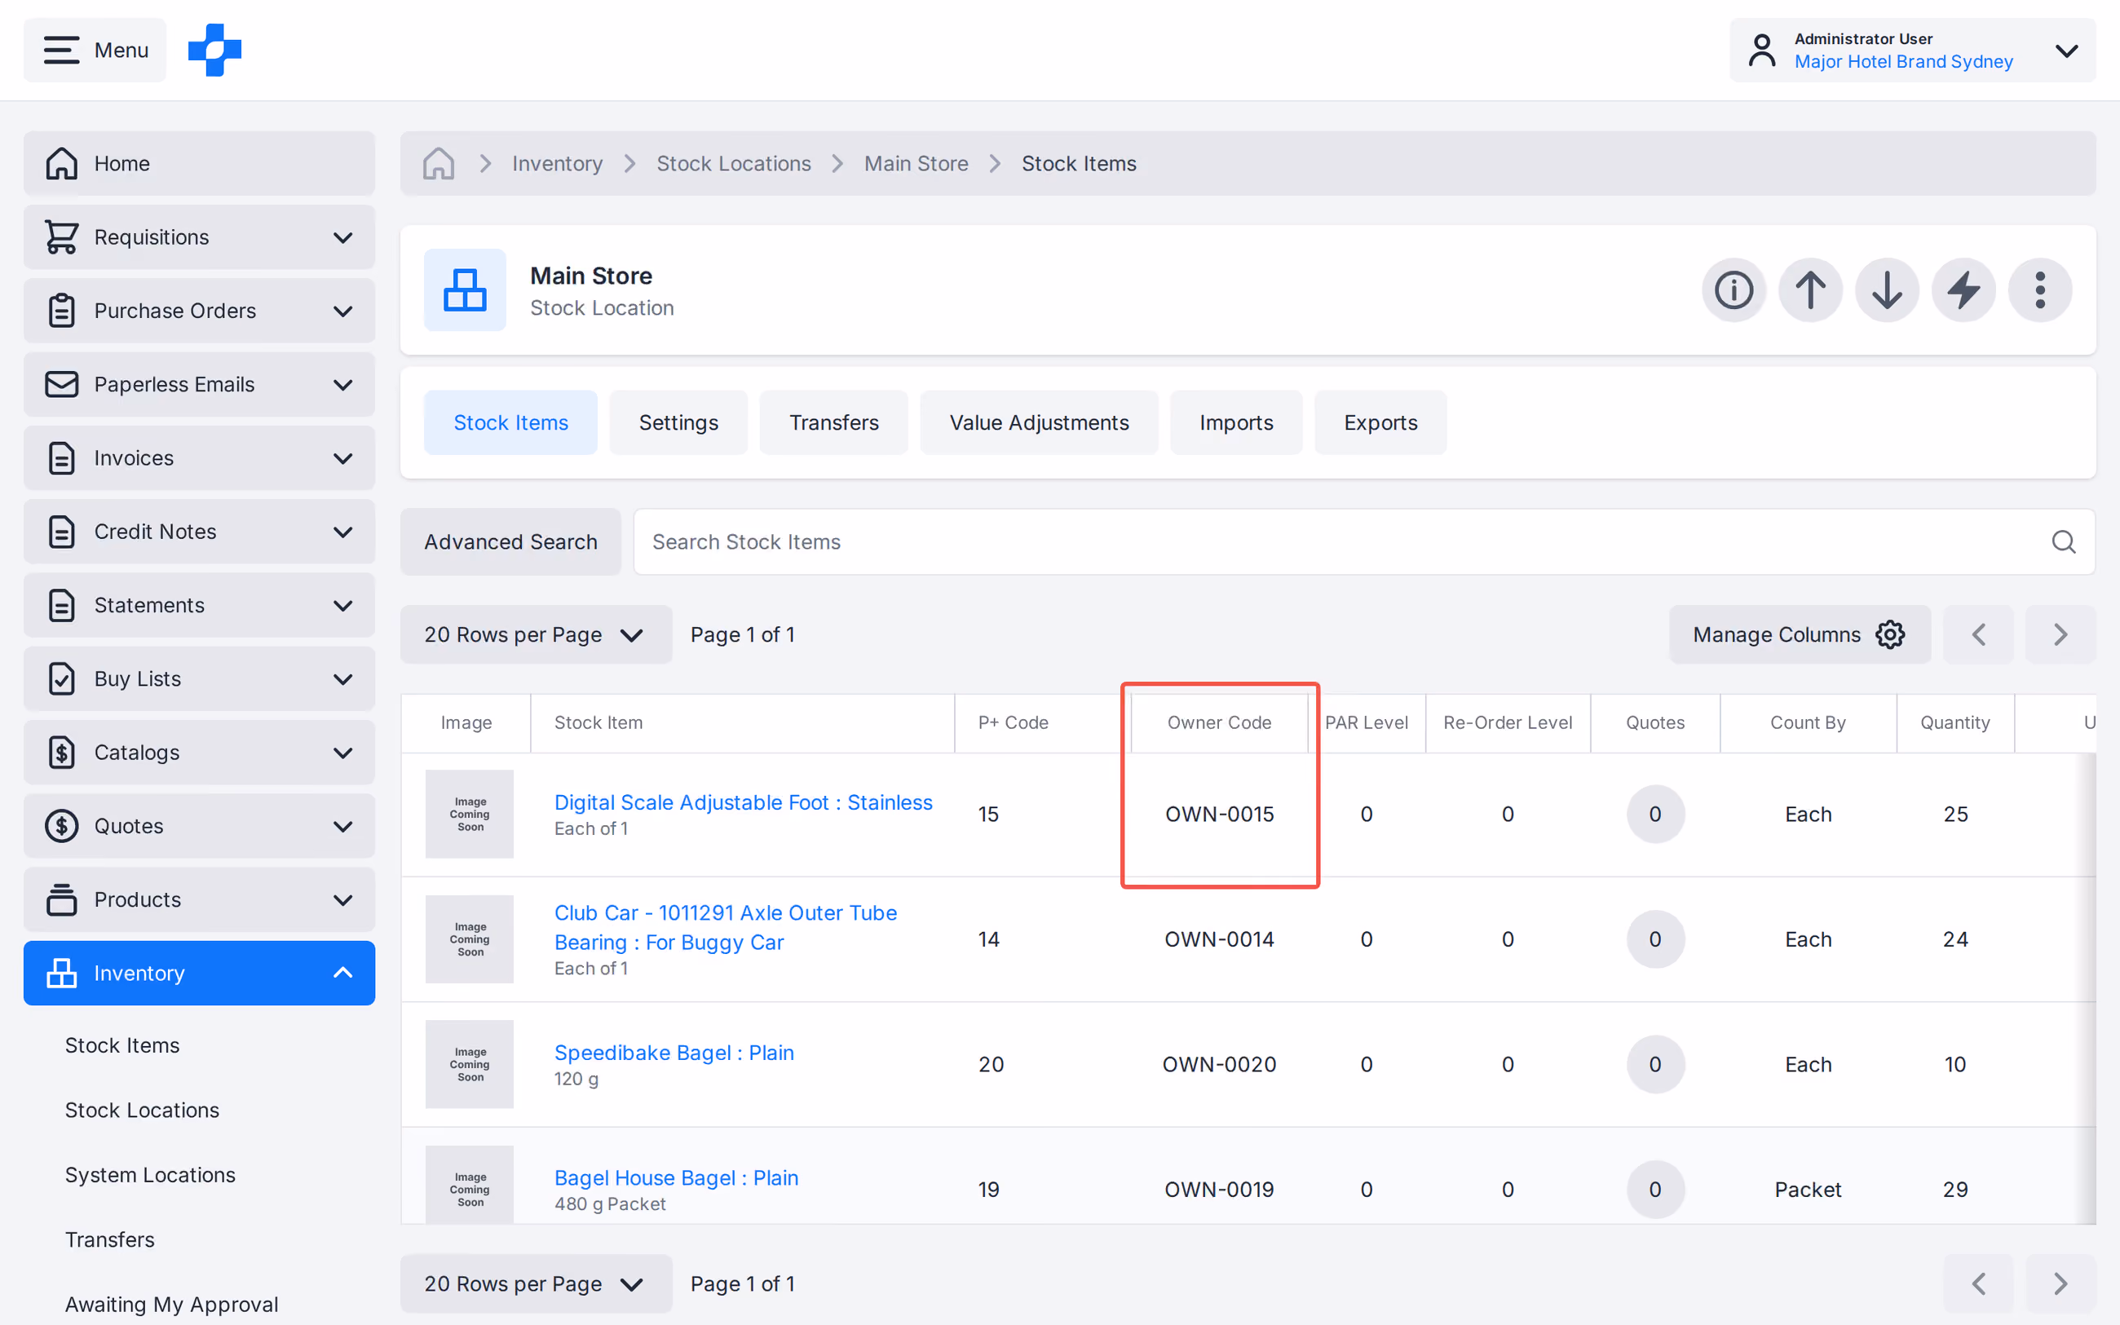
Task: Switch to the Value Adjustments tab
Action: (x=1039, y=422)
